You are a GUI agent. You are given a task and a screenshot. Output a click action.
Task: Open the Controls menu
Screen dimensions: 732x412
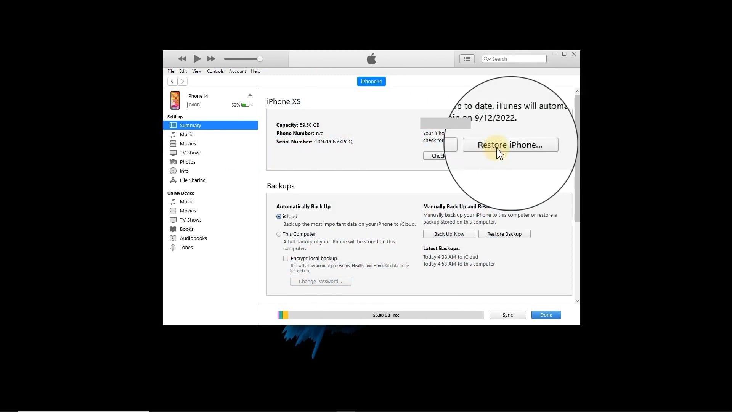[x=215, y=71]
